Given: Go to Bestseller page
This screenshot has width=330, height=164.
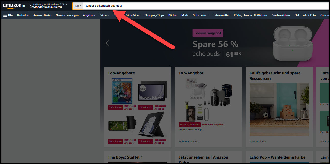Looking at the screenshot, I should (x=23, y=15).
